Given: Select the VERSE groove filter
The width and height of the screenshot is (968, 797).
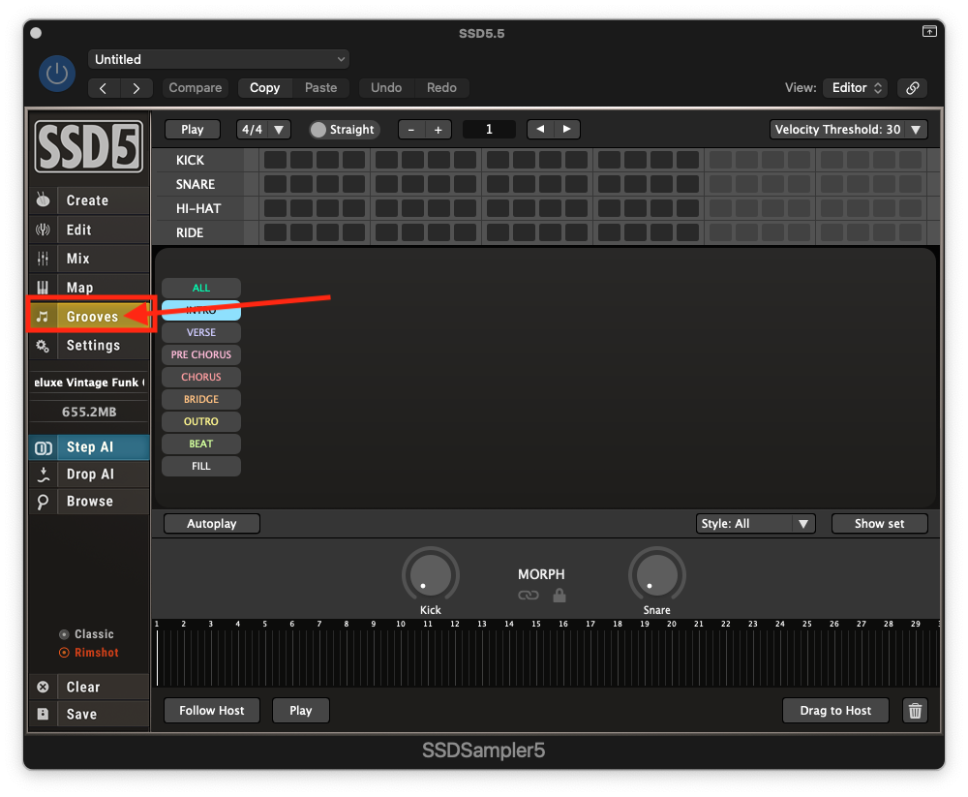Looking at the screenshot, I should tap(201, 332).
